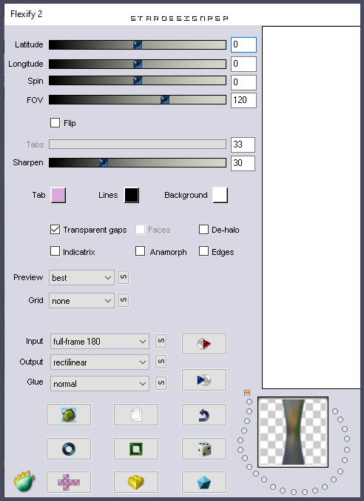Open the Input full-frame 180 dropdown
Viewport: 364px width, 501px height.
(x=100, y=342)
